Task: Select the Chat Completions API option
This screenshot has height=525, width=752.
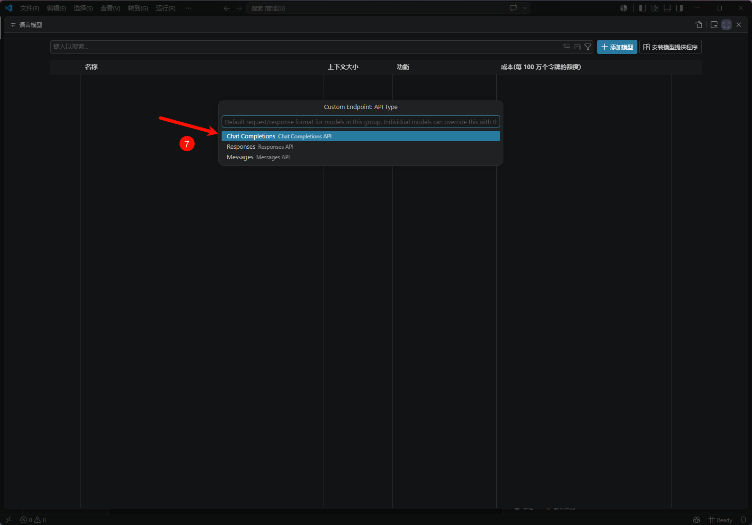Action: (360, 136)
